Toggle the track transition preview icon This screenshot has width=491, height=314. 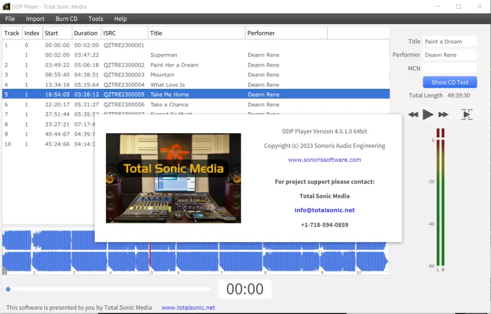(466, 114)
